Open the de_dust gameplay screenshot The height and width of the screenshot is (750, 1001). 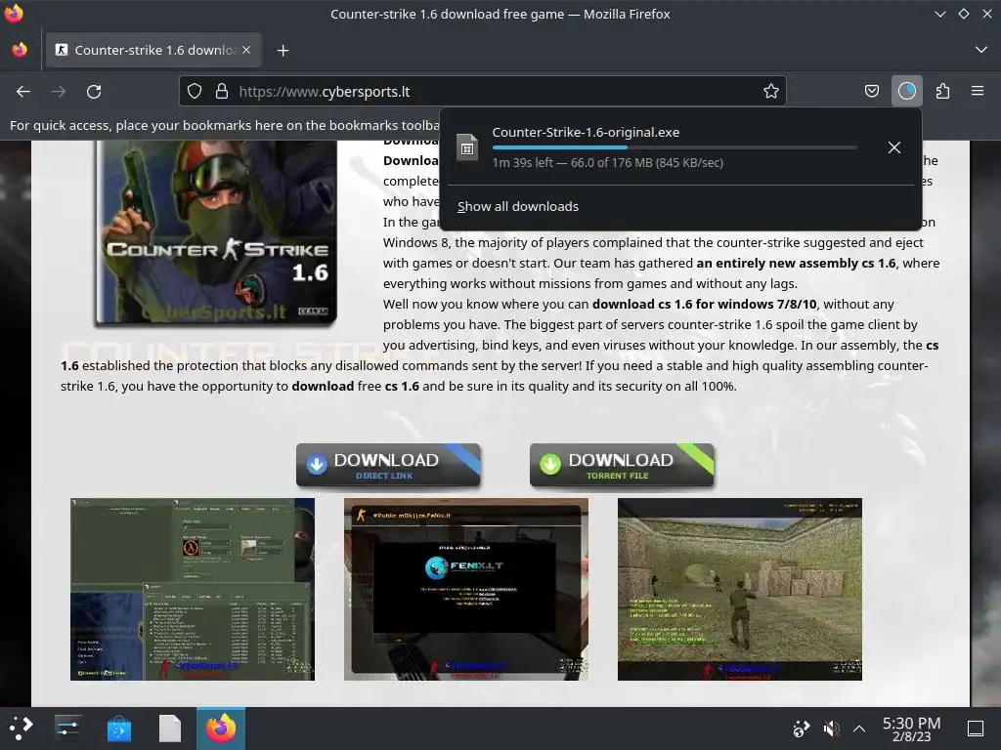click(x=740, y=589)
